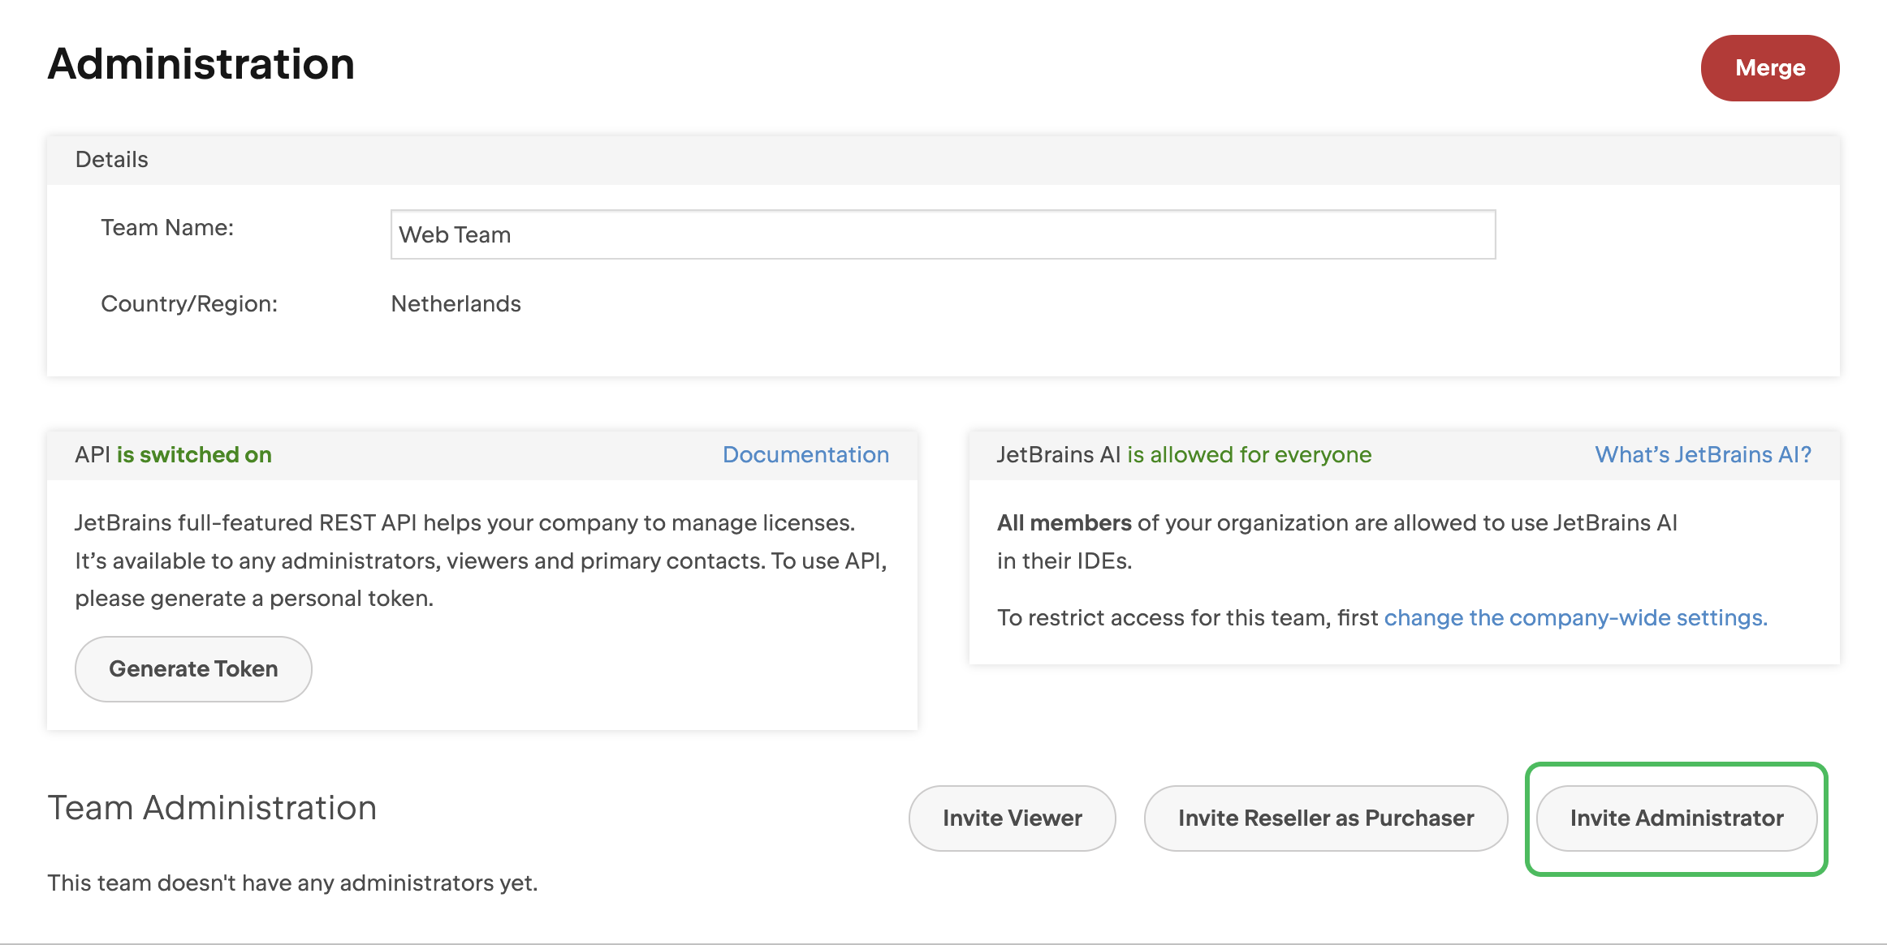The image size is (1887, 945).
Task: Click the Invite Viewer button
Action: pyautogui.click(x=1012, y=818)
